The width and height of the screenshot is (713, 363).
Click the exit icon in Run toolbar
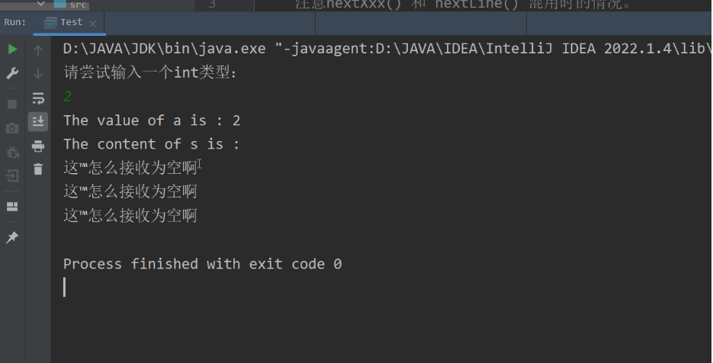(x=12, y=176)
